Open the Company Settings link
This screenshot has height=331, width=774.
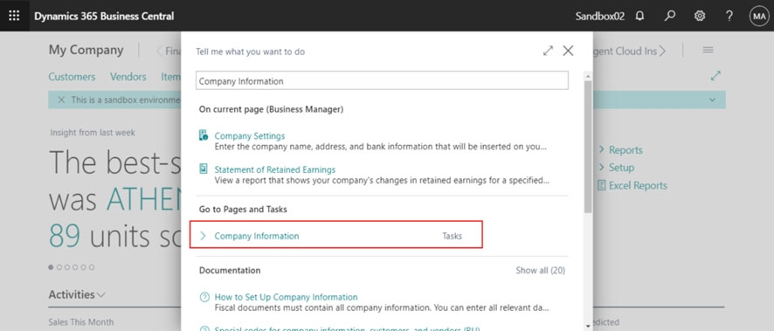click(250, 136)
